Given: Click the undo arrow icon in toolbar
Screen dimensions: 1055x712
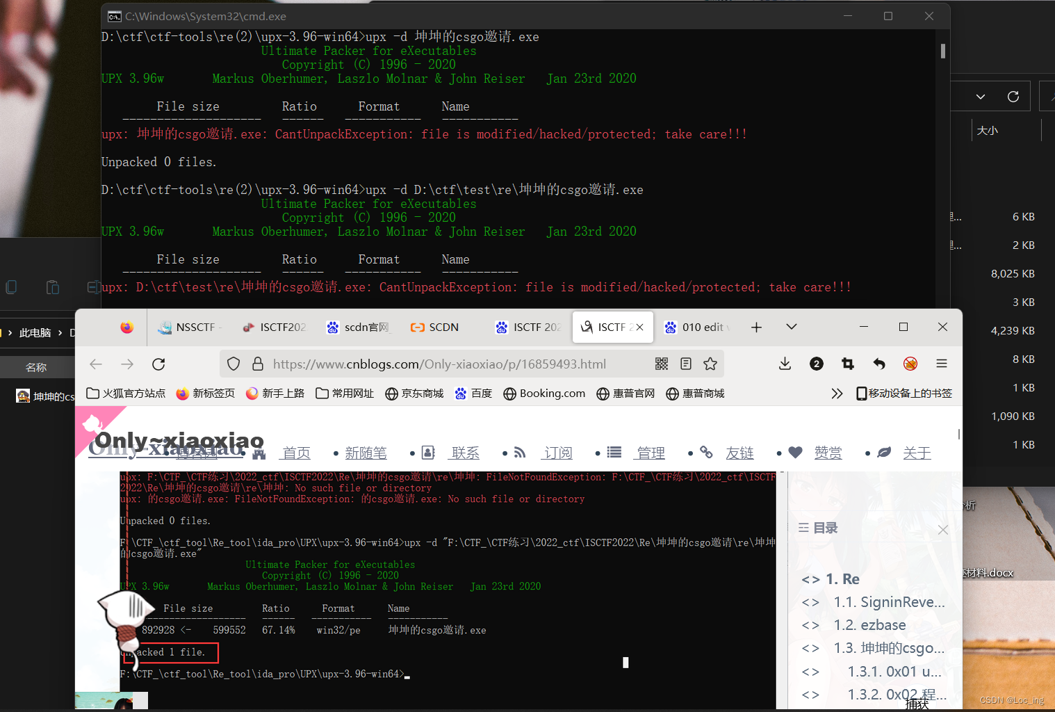Looking at the screenshot, I should tap(878, 363).
